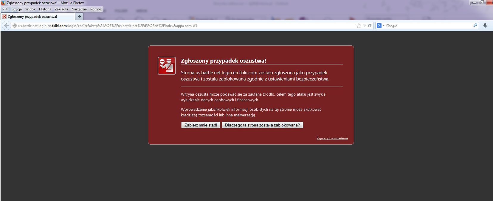Click the tab's page favicon
This screenshot has height=201, width=493.
[4, 17]
